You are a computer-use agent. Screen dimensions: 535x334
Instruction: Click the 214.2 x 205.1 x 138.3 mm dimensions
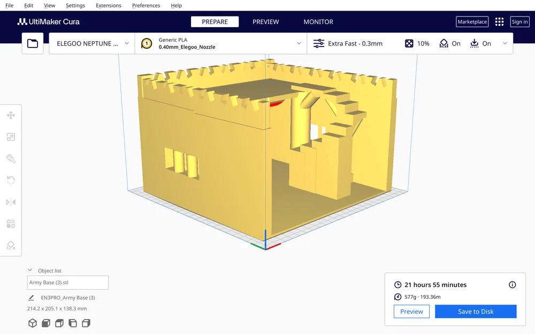click(57, 309)
